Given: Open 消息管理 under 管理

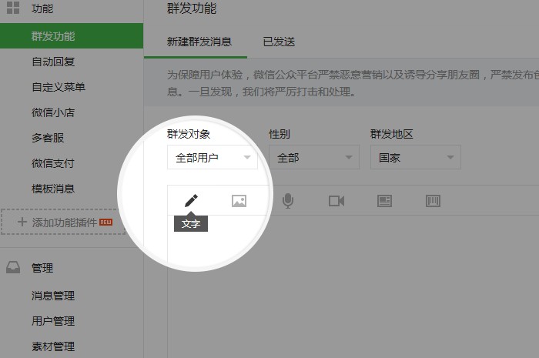Looking at the screenshot, I should point(53,296).
